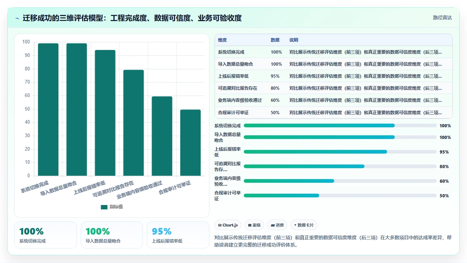Click the 说明 table column header
Viewport: 467px width, 263px height.
294,40
